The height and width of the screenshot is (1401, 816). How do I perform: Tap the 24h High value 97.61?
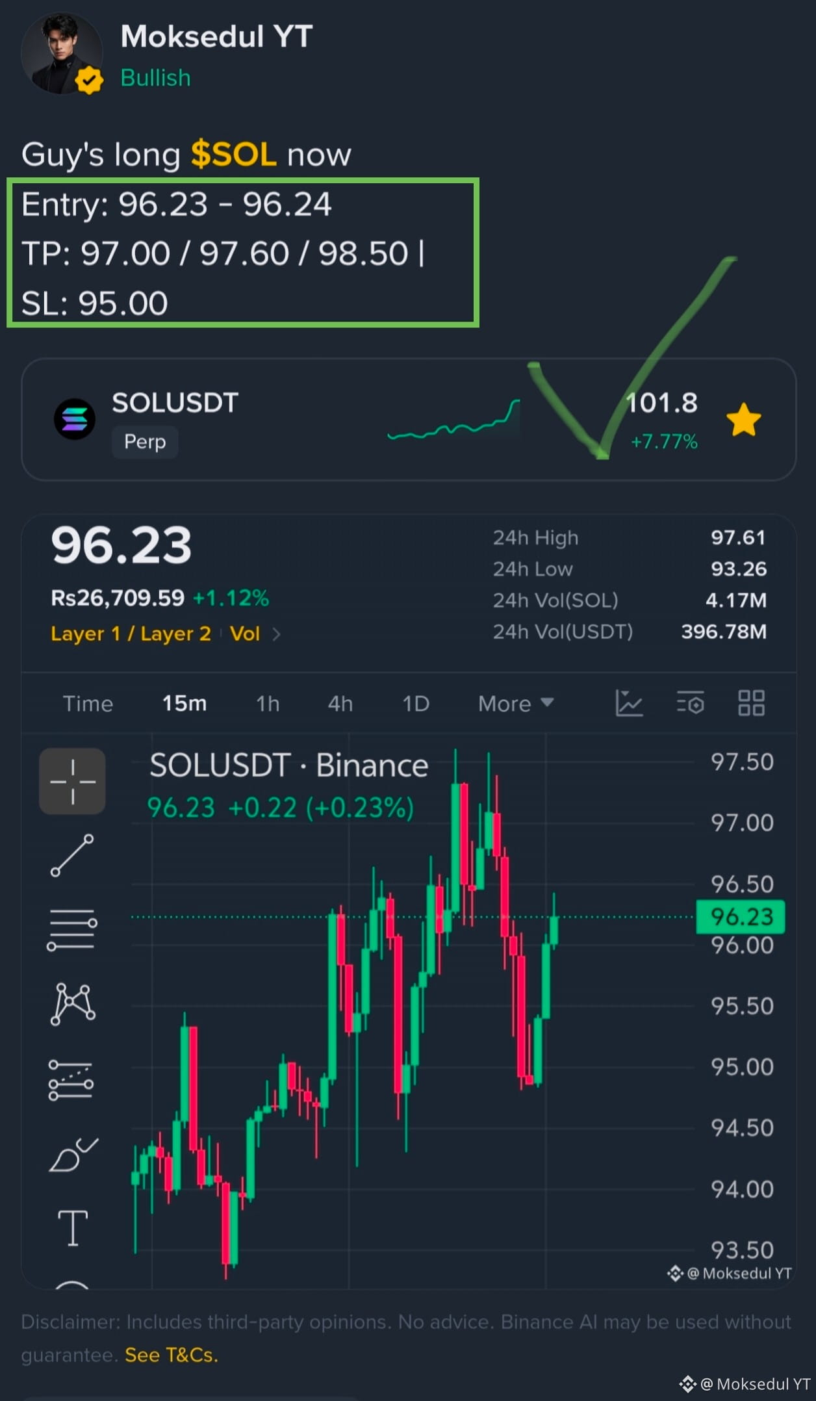point(739,537)
